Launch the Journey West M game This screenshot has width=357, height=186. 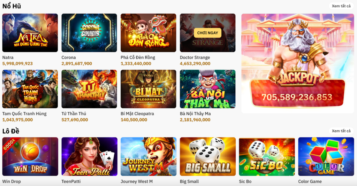(x=149, y=156)
